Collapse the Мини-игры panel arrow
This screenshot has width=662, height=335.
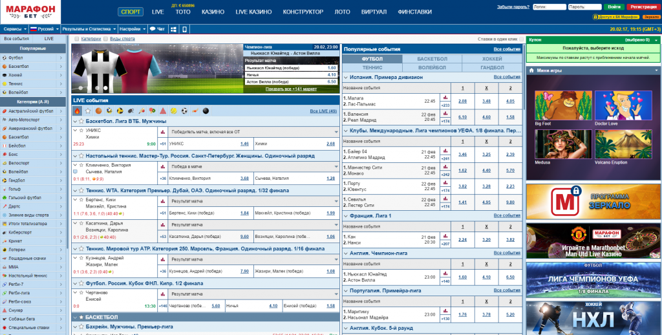[x=657, y=70]
